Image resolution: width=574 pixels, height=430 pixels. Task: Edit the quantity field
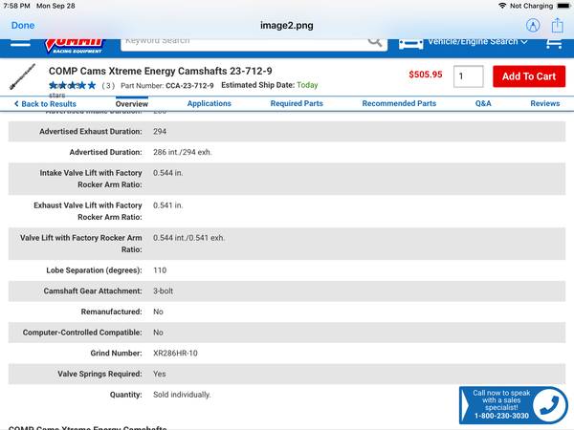[468, 76]
